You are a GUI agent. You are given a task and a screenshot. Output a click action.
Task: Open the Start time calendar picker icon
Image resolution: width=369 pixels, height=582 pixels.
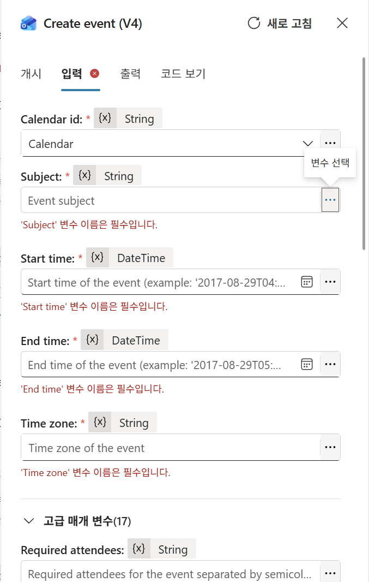307,282
